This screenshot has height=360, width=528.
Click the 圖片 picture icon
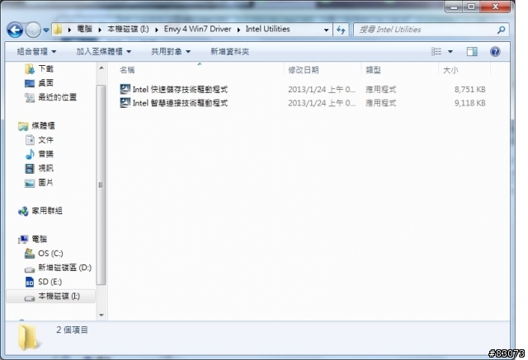coord(30,183)
